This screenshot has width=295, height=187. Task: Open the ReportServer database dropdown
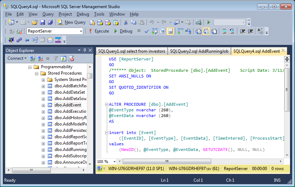81,31
